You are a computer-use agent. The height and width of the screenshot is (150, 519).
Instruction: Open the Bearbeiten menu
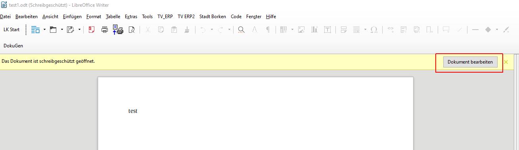27,17
